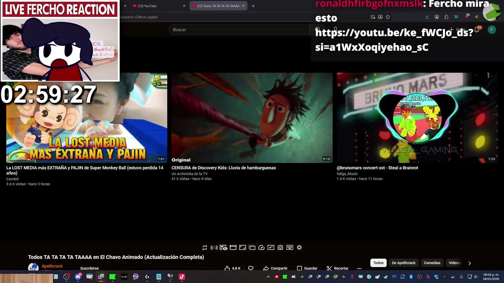
Task: Open the c.ai app in taskbar
Action: (124, 277)
